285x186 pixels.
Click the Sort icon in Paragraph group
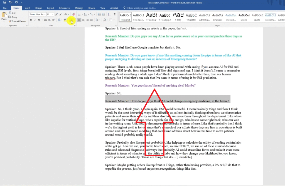tap(109, 14)
